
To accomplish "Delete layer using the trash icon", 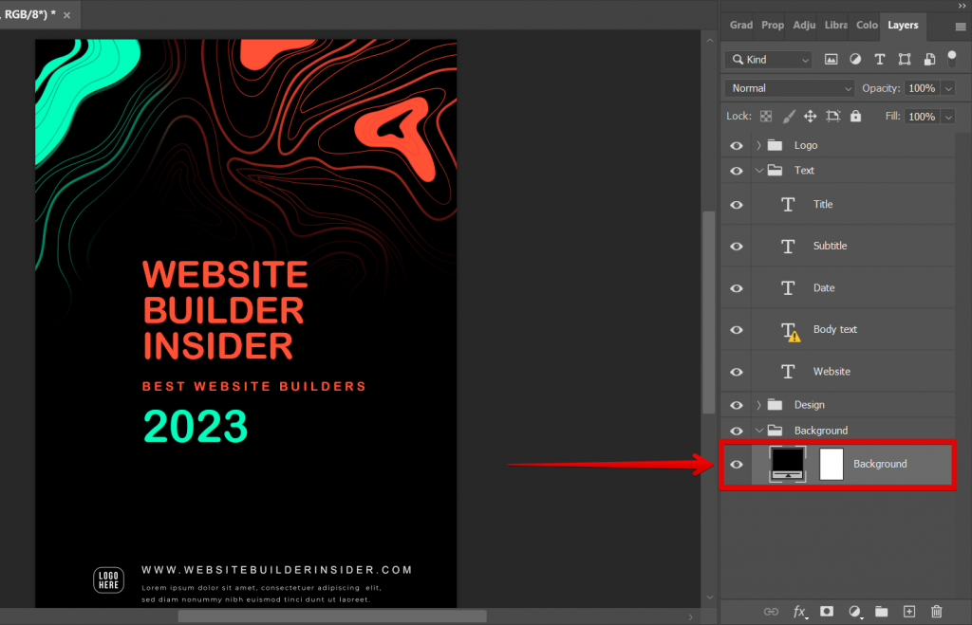I will pyautogui.click(x=936, y=612).
